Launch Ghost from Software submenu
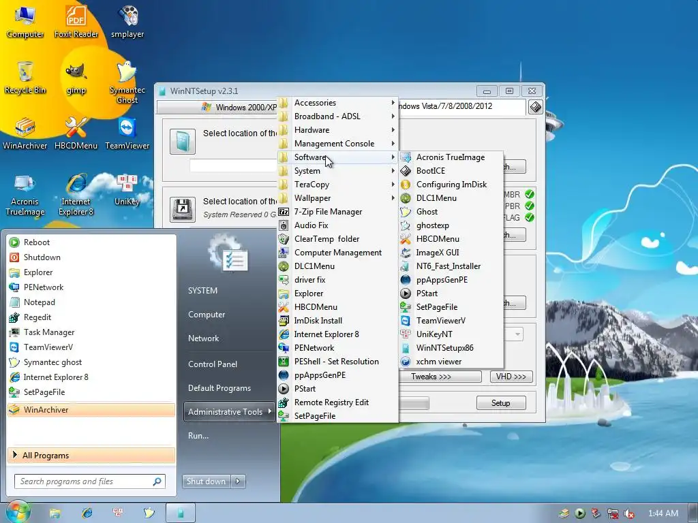This screenshot has width=698, height=523. [x=451, y=212]
